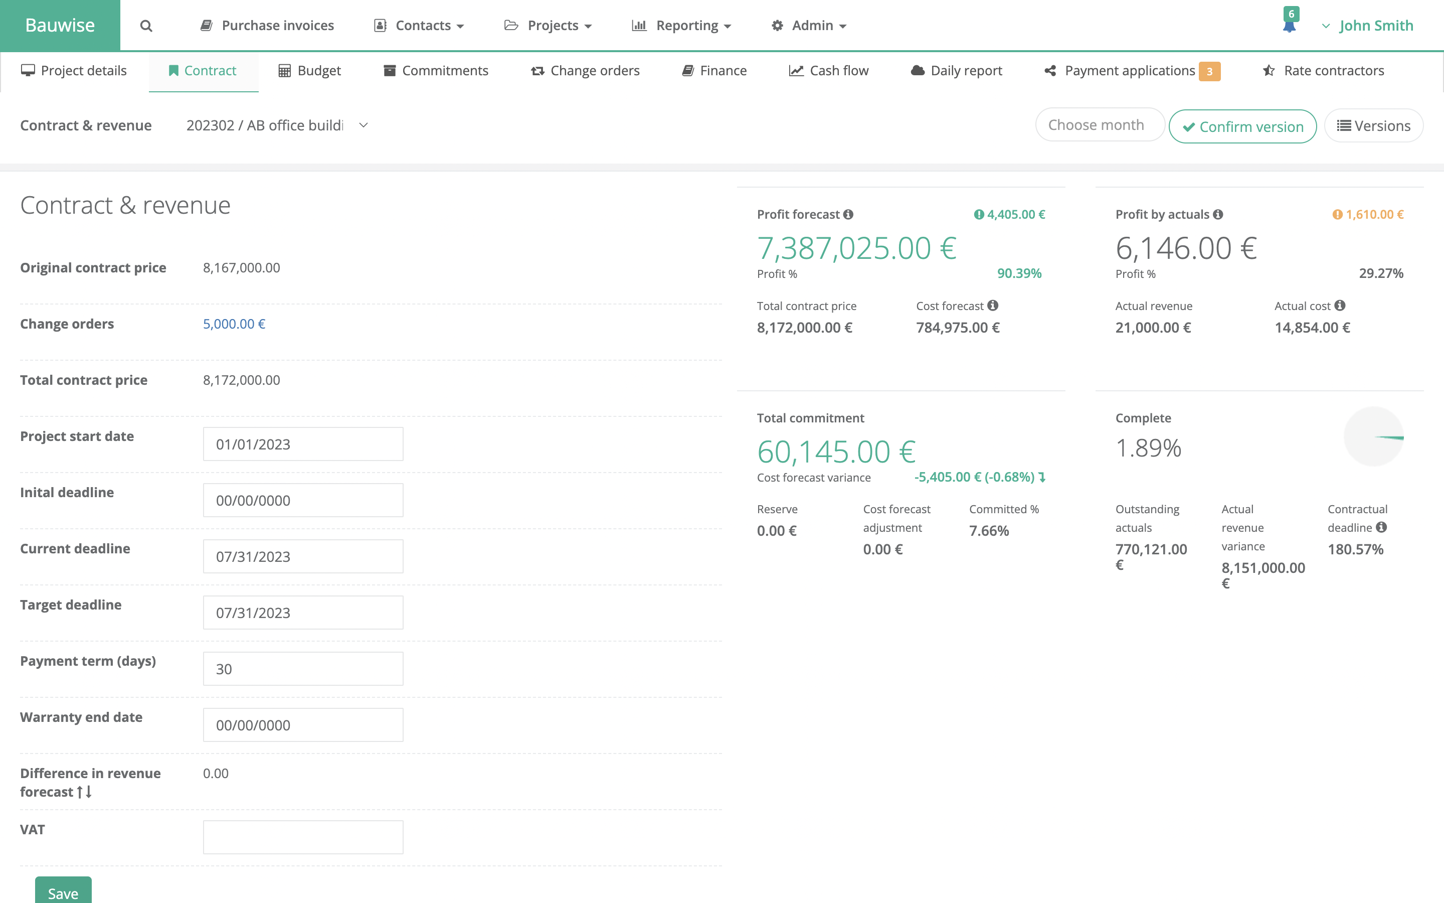The height and width of the screenshot is (903, 1444).
Task: Open the 202302 / AB office project selector
Action: (x=277, y=125)
